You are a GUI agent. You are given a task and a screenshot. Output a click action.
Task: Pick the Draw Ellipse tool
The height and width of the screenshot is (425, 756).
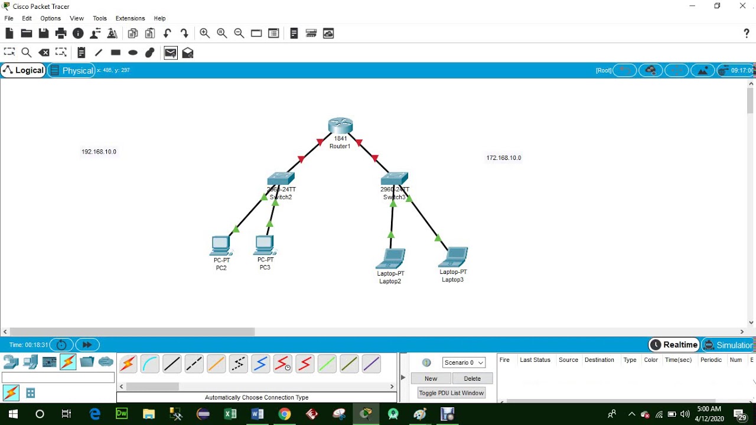point(133,53)
